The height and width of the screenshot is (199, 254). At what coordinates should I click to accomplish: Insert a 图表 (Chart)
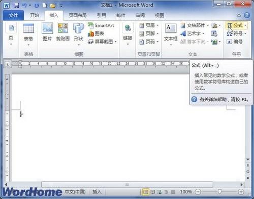point(96,33)
